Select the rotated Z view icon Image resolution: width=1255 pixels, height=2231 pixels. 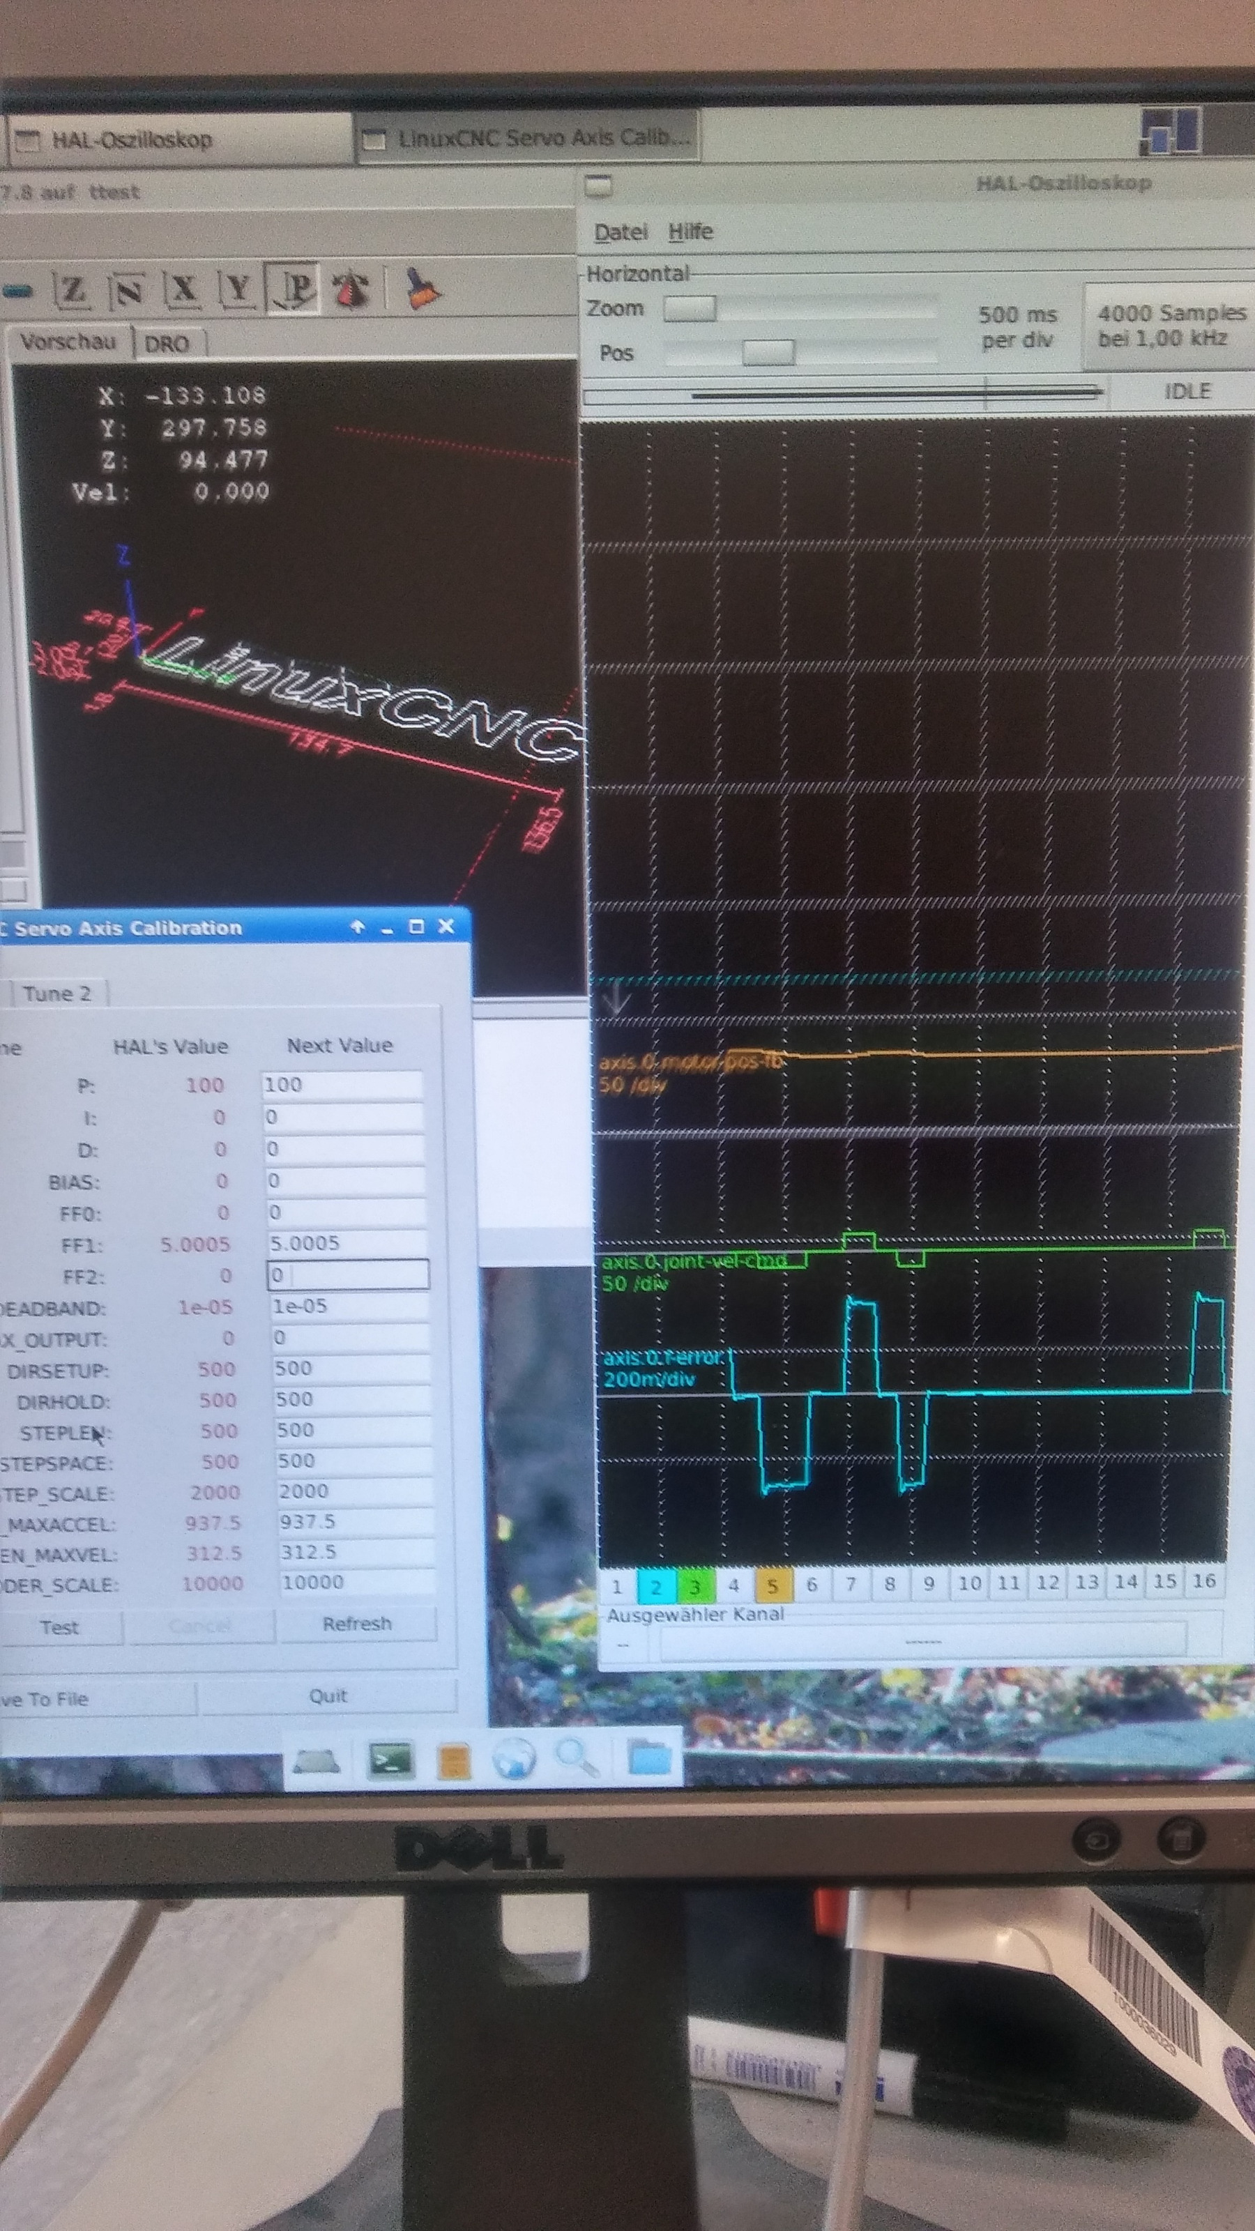(128, 290)
